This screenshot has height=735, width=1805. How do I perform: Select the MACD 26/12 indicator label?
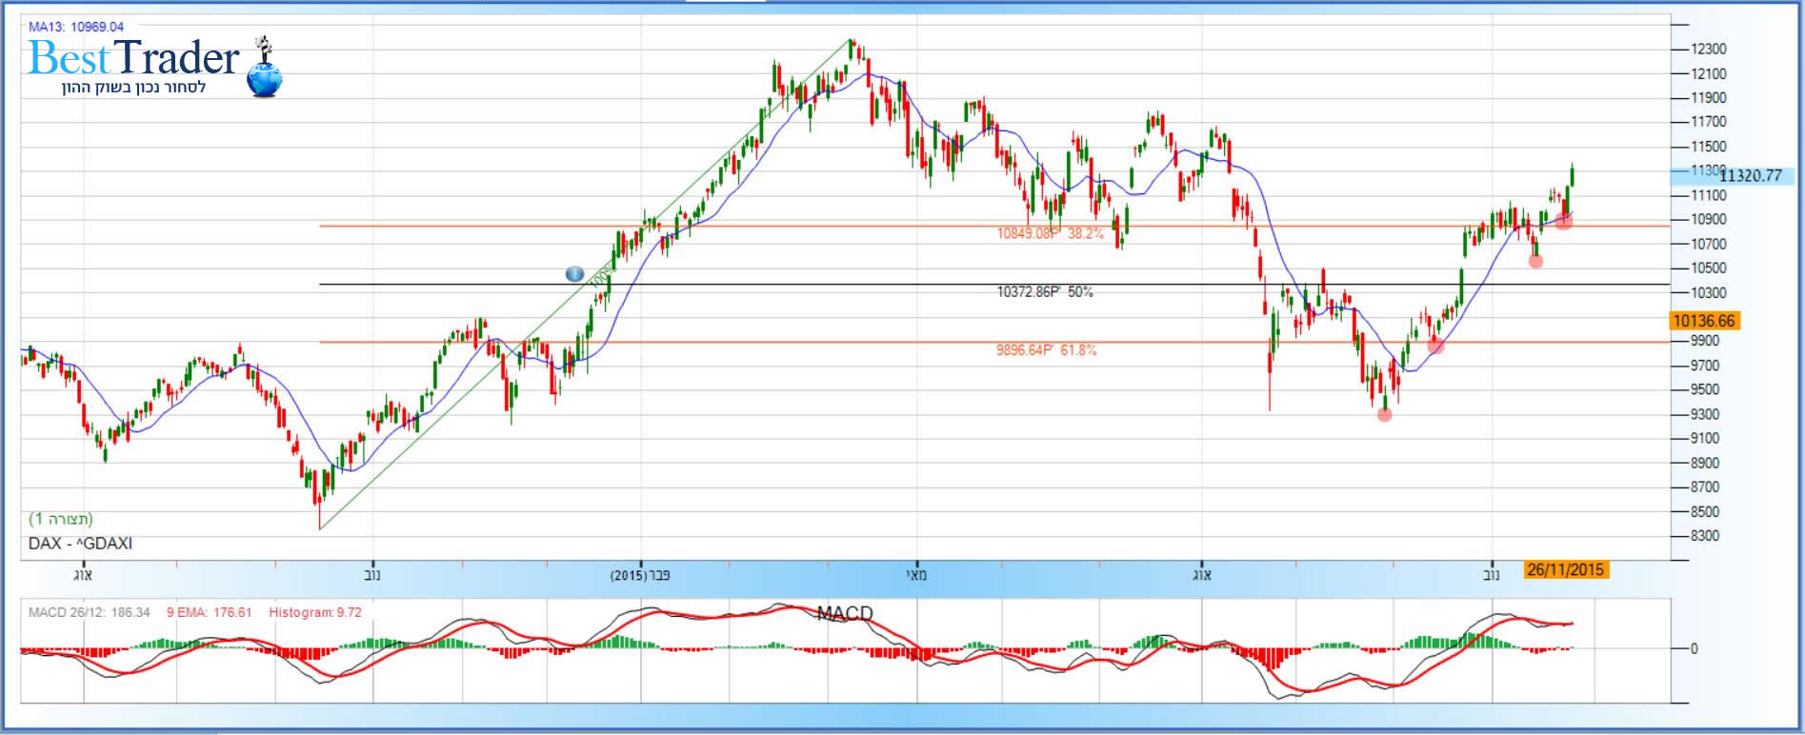89,612
